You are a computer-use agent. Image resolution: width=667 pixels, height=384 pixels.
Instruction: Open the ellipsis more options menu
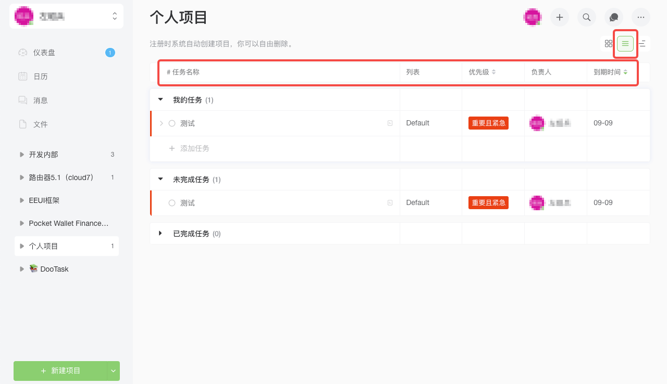coord(640,17)
